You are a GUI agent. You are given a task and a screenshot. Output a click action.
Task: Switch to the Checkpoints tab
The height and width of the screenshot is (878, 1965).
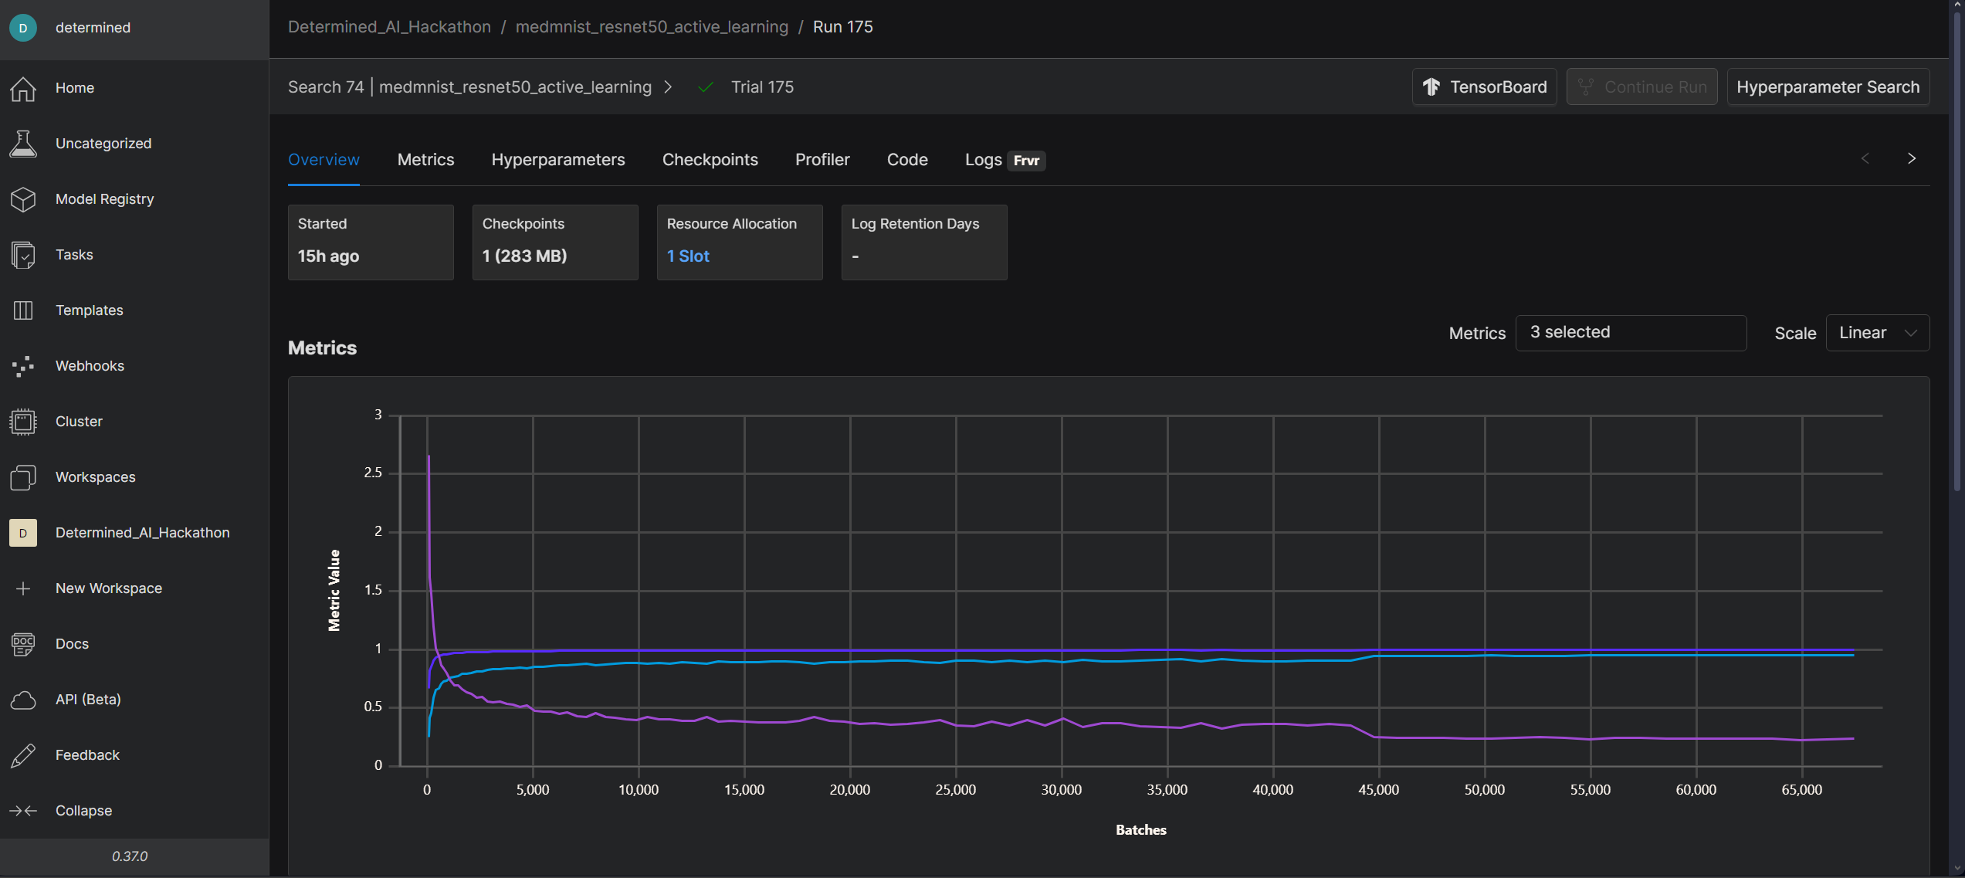pyautogui.click(x=710, y=160)
